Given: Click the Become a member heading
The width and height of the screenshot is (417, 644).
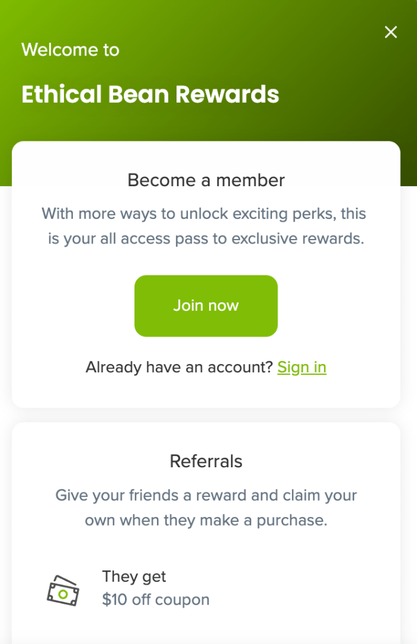Looking at the screenshot, I should pos(206,180).
